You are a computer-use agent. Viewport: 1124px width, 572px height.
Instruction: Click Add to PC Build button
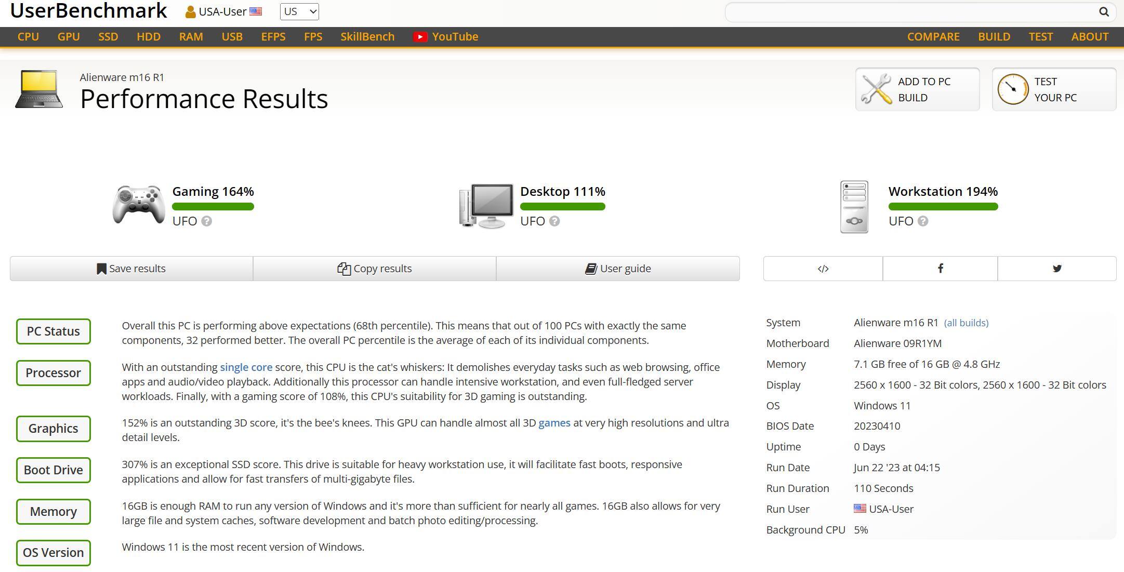pos(917,89)
